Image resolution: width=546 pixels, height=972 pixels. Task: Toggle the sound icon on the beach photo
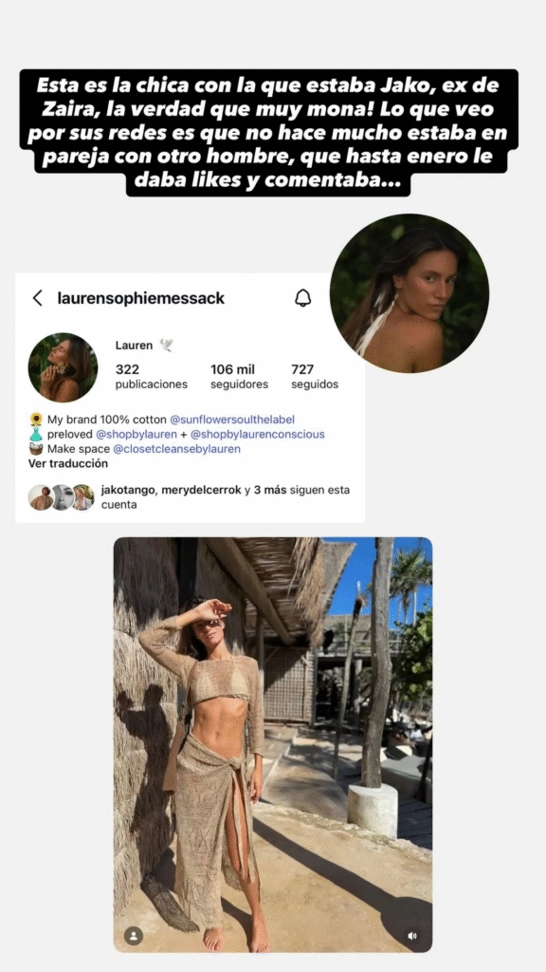pos(412,935)
